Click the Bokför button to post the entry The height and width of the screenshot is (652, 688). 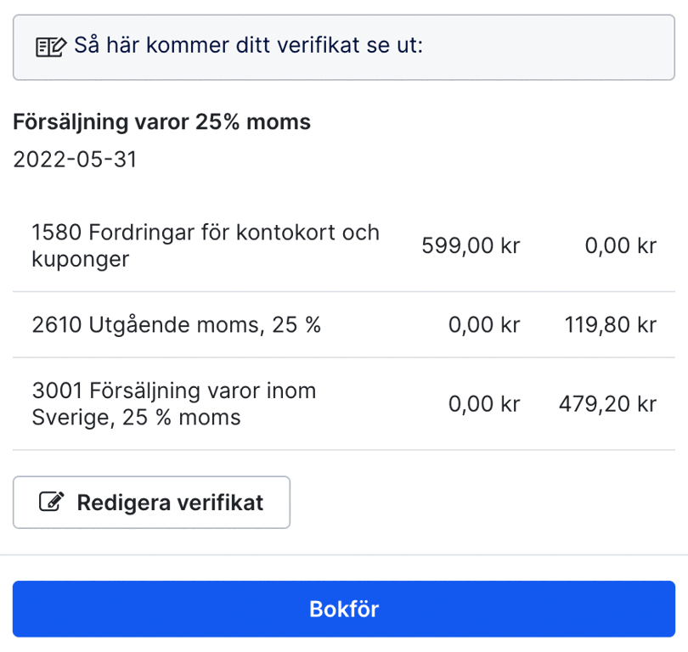(344, 608)
